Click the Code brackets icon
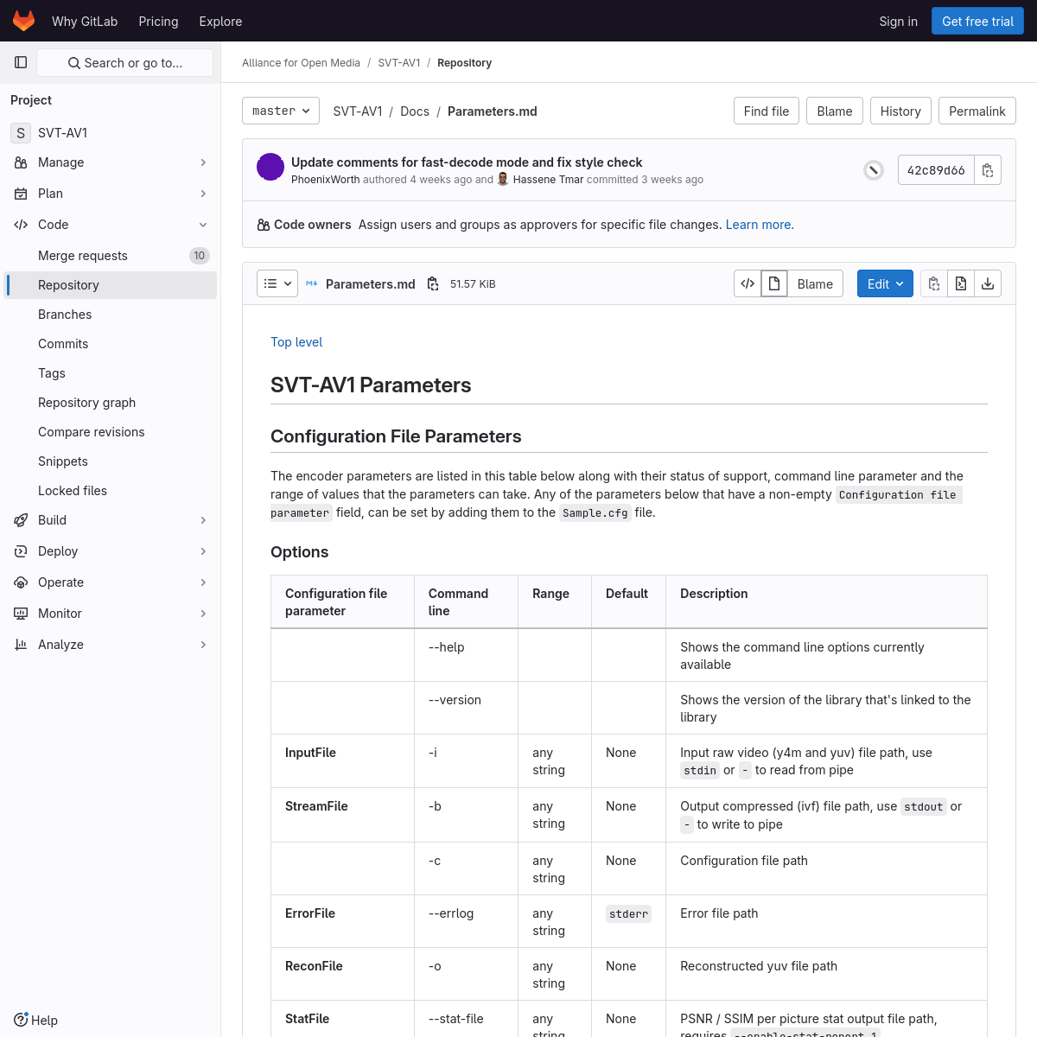 (21, 225)
